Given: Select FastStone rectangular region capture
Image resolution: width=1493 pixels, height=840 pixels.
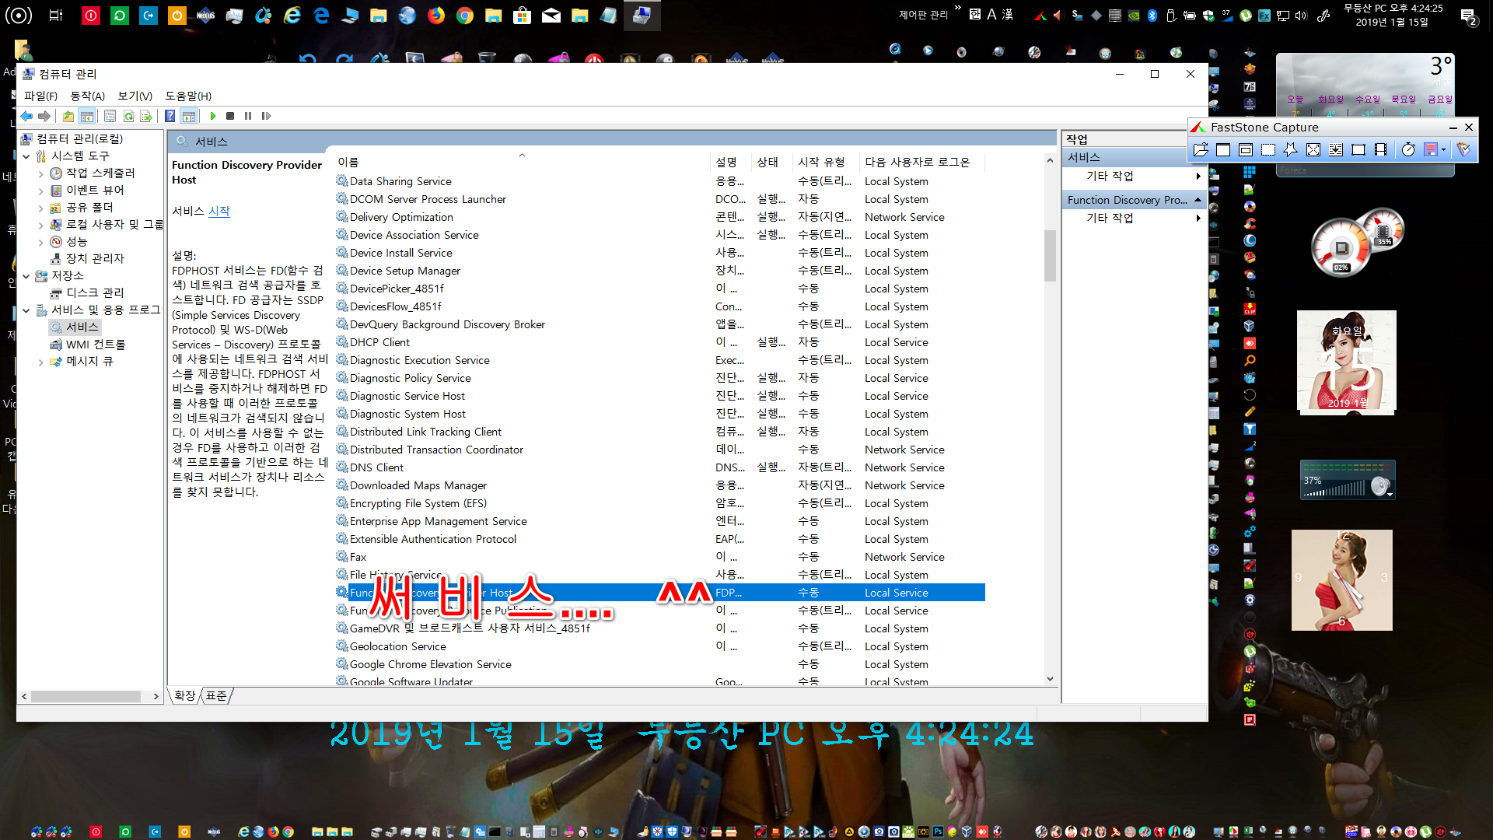Looking at the screenshot, I should [1268, 149].
